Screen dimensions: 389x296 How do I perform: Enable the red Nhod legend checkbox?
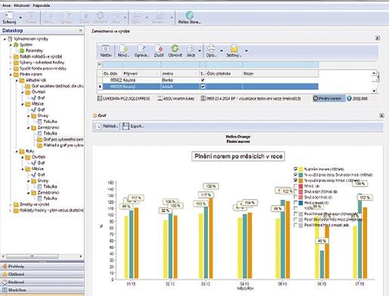coord(295,186)
